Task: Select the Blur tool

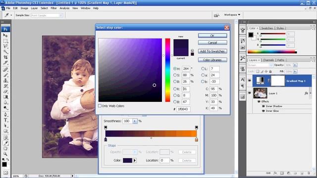Action: (x=5, y=102)
